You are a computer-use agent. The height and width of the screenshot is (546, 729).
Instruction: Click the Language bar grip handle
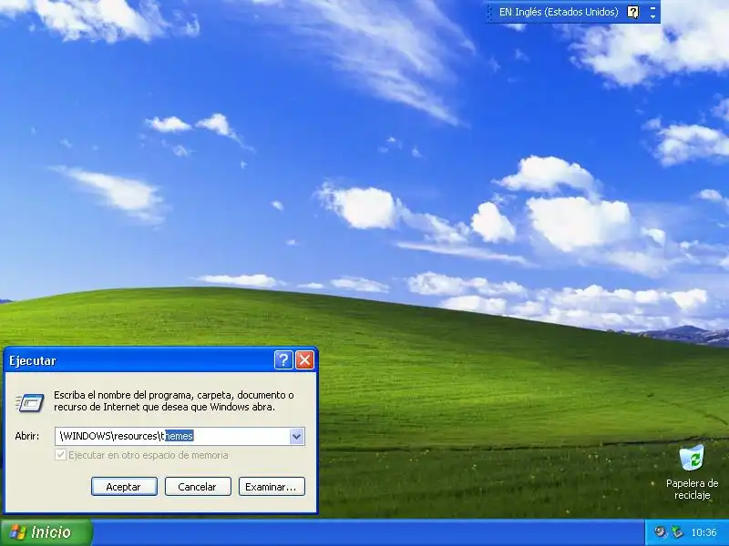(489, 12)
